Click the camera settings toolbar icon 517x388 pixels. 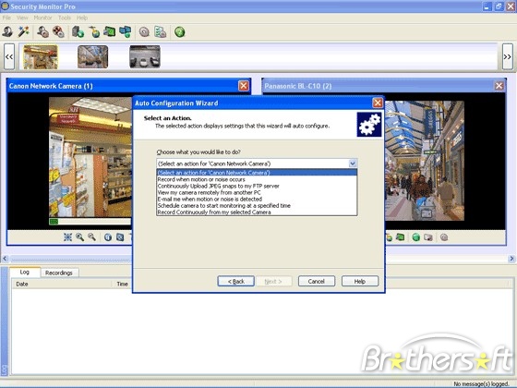pos(42,32)
